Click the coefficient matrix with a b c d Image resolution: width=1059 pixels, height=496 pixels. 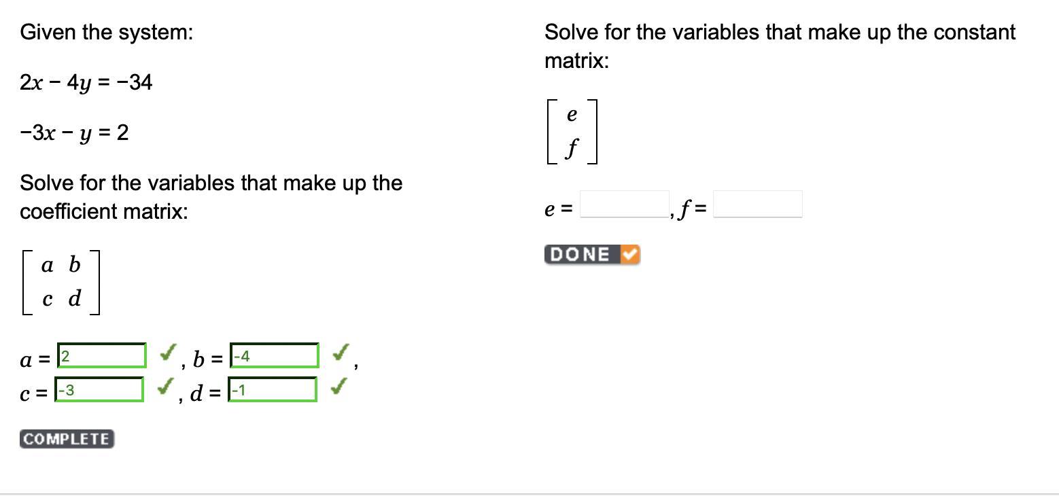[x=61, y=282]
